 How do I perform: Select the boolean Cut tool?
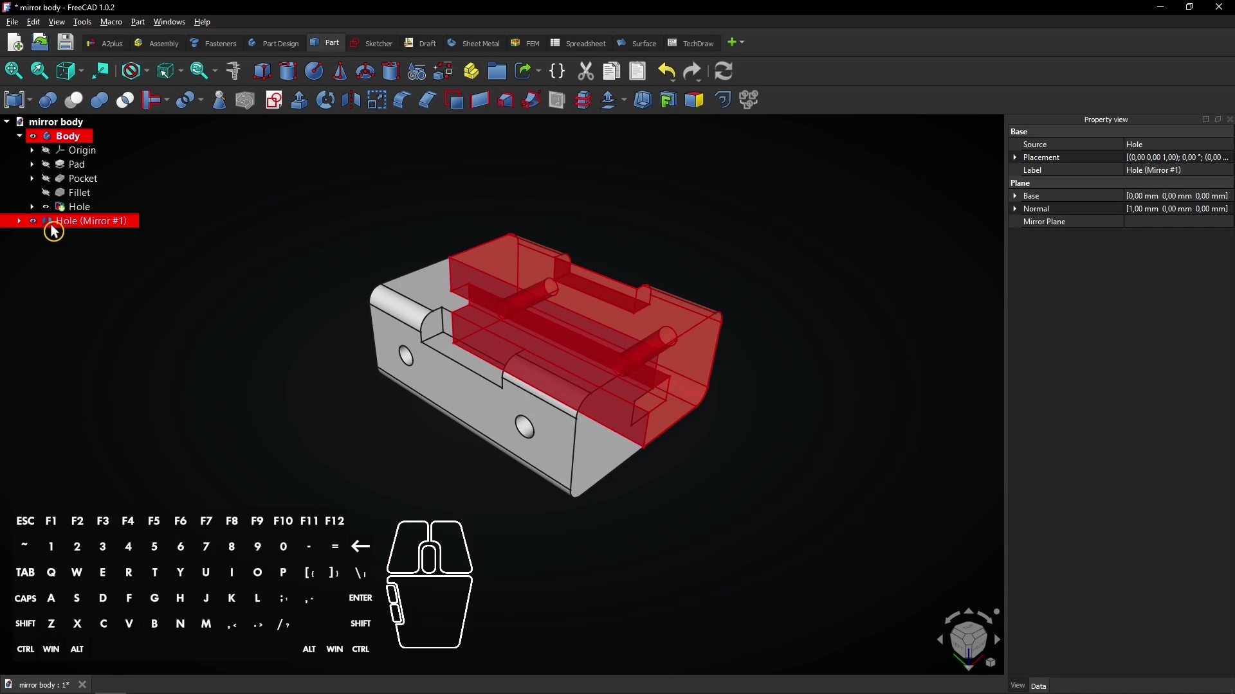point(74,100)
